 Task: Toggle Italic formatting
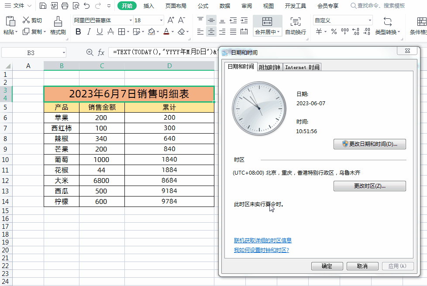(89, 32)
